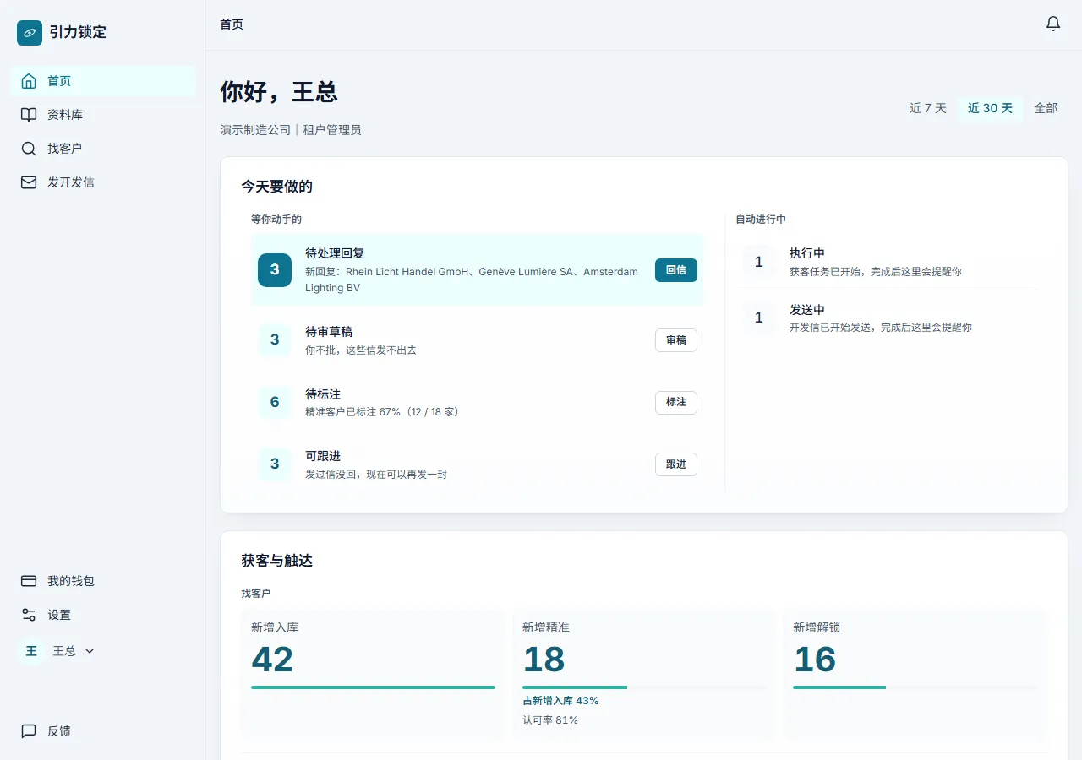Click the 你好，王总 greeting heading
The image size is (1082, 760).
coord(279,92)
